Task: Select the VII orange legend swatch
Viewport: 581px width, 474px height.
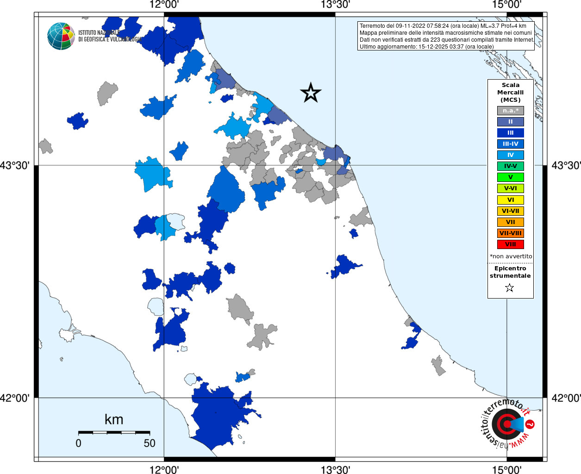Action: 511,222
